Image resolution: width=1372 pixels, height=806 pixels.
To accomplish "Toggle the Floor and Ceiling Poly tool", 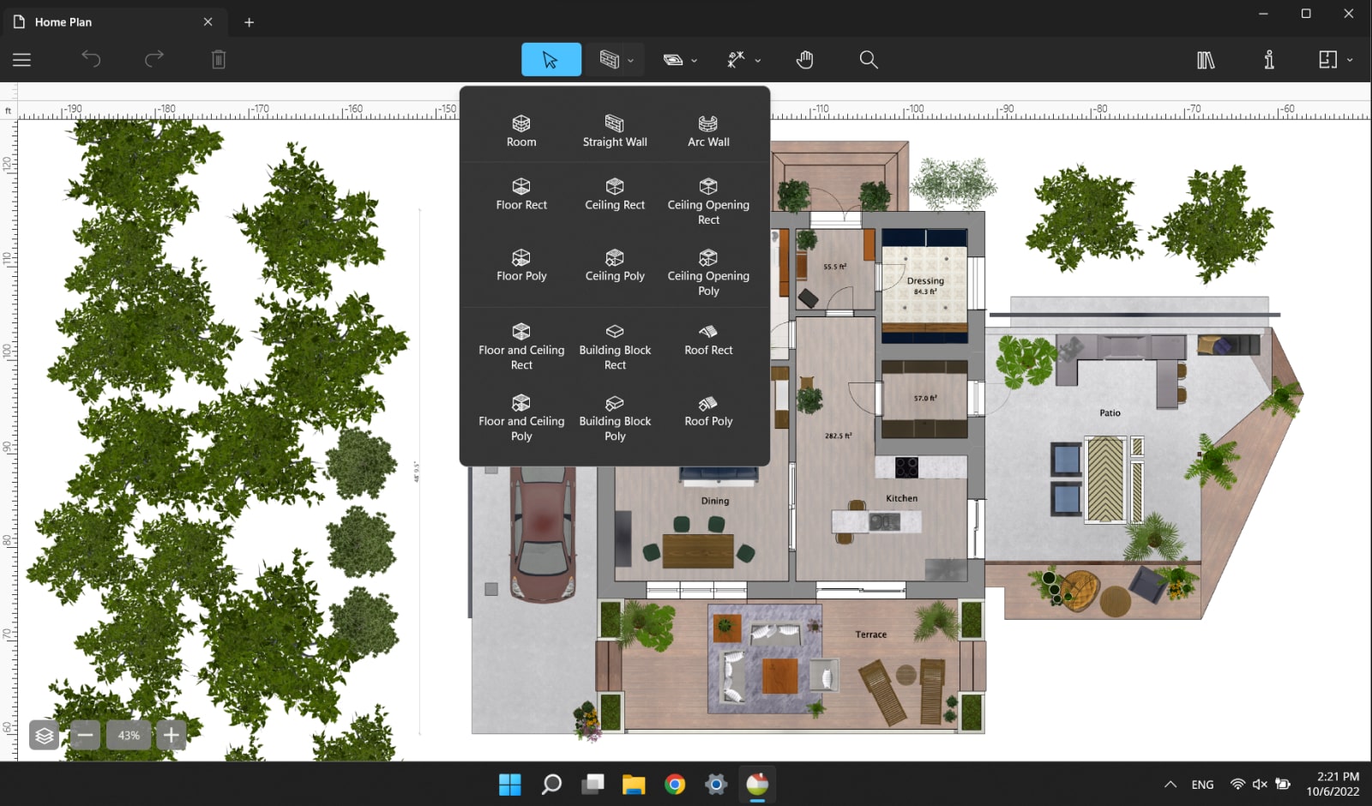I will (x=521, y=418).
